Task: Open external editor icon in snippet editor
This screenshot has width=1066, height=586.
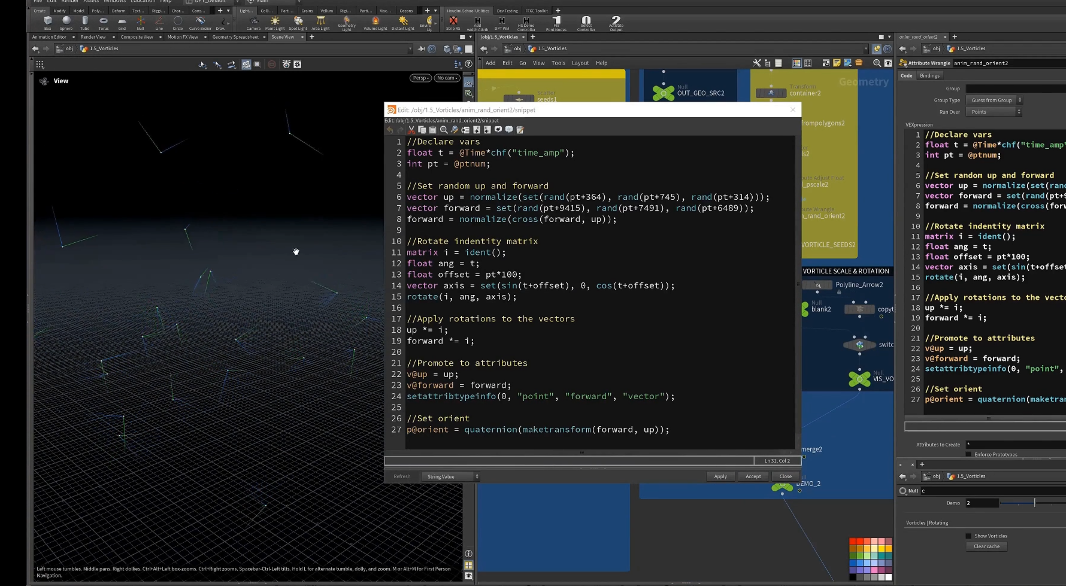Action: (x=520, y=130)
